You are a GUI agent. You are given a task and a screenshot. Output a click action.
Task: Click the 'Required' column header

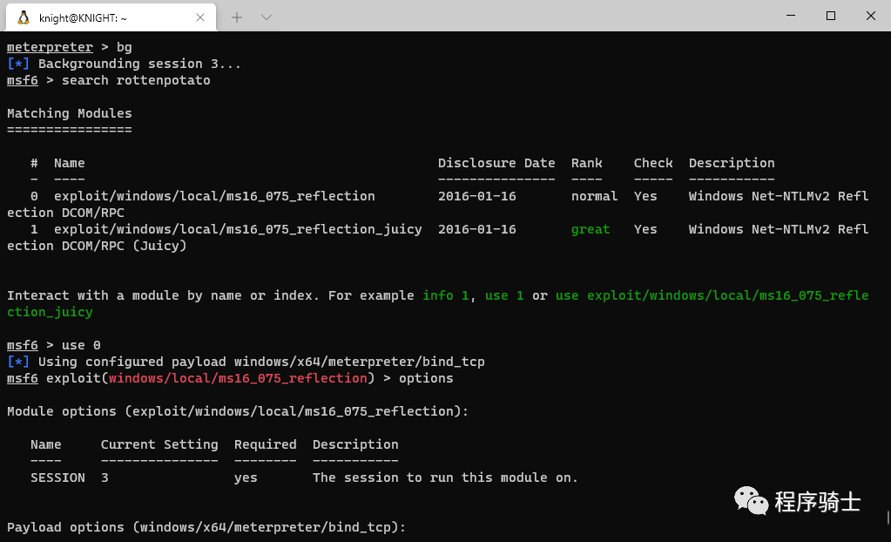[x=265, y=444]
